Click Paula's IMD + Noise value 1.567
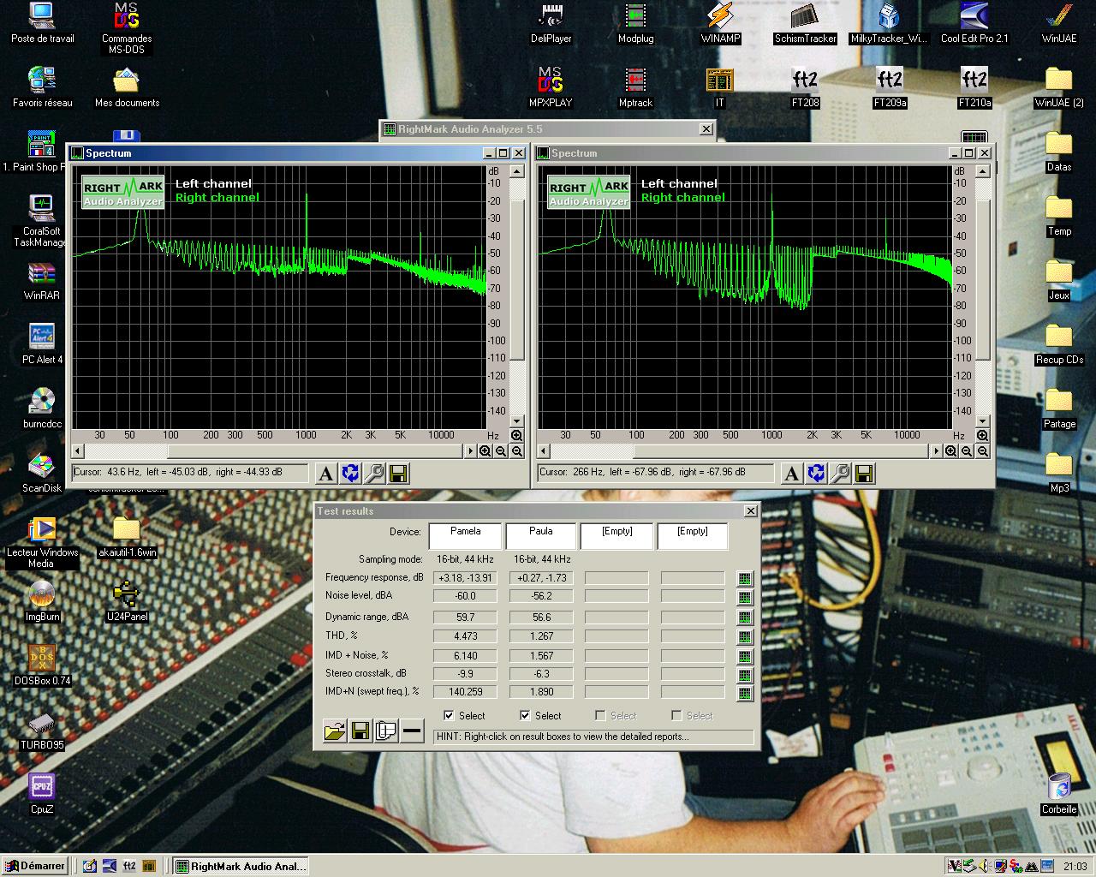Viewport: 1096px width, 877px height. click(x=541, y=656)
